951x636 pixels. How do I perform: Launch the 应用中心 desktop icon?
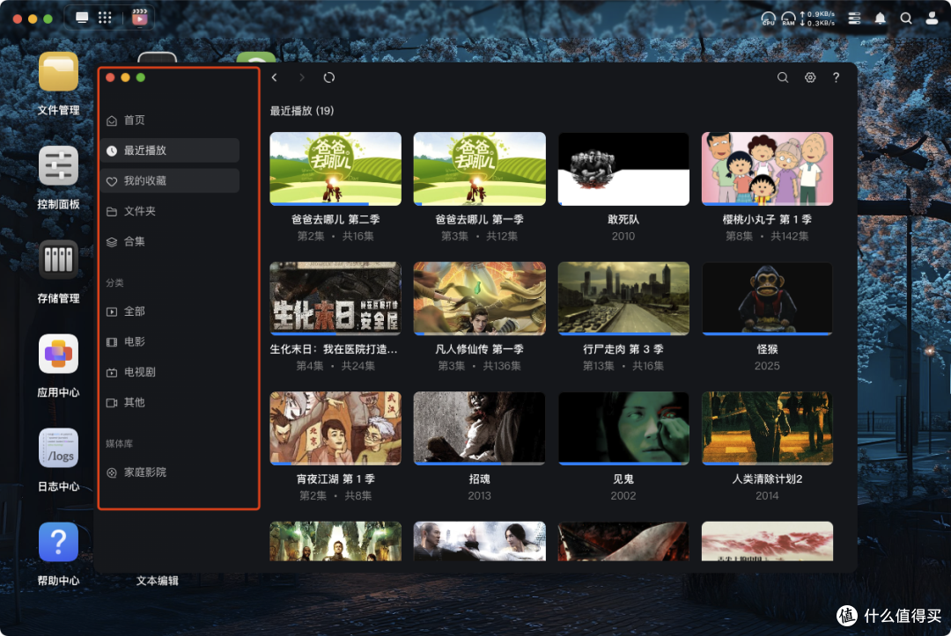(x=58, y=354)
